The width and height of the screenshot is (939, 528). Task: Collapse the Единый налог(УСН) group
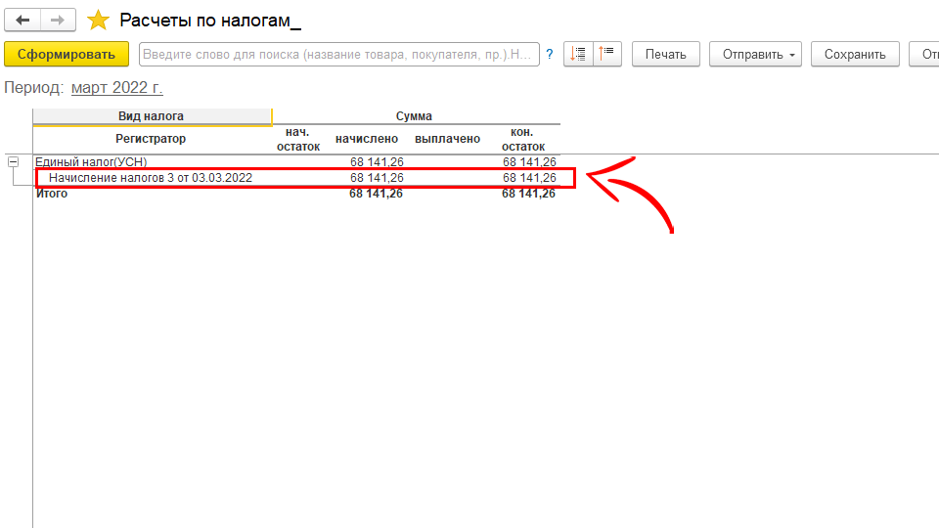pos(13,162)
